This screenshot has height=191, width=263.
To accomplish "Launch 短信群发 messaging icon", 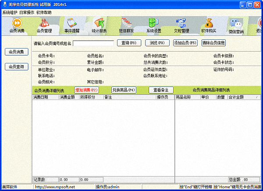I will click(x=127, y=25).
